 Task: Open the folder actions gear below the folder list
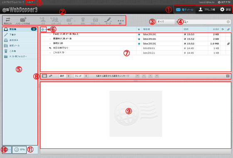click(x=8, y=150)
